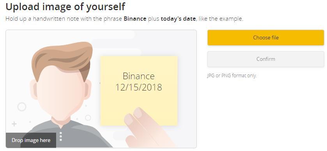Click the bold today's date phrase
This screenshot has height=151, width=327.
point(178,19)
